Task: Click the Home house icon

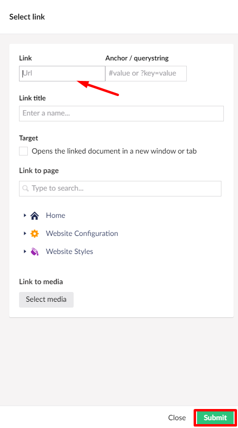Action: [35, 215]
